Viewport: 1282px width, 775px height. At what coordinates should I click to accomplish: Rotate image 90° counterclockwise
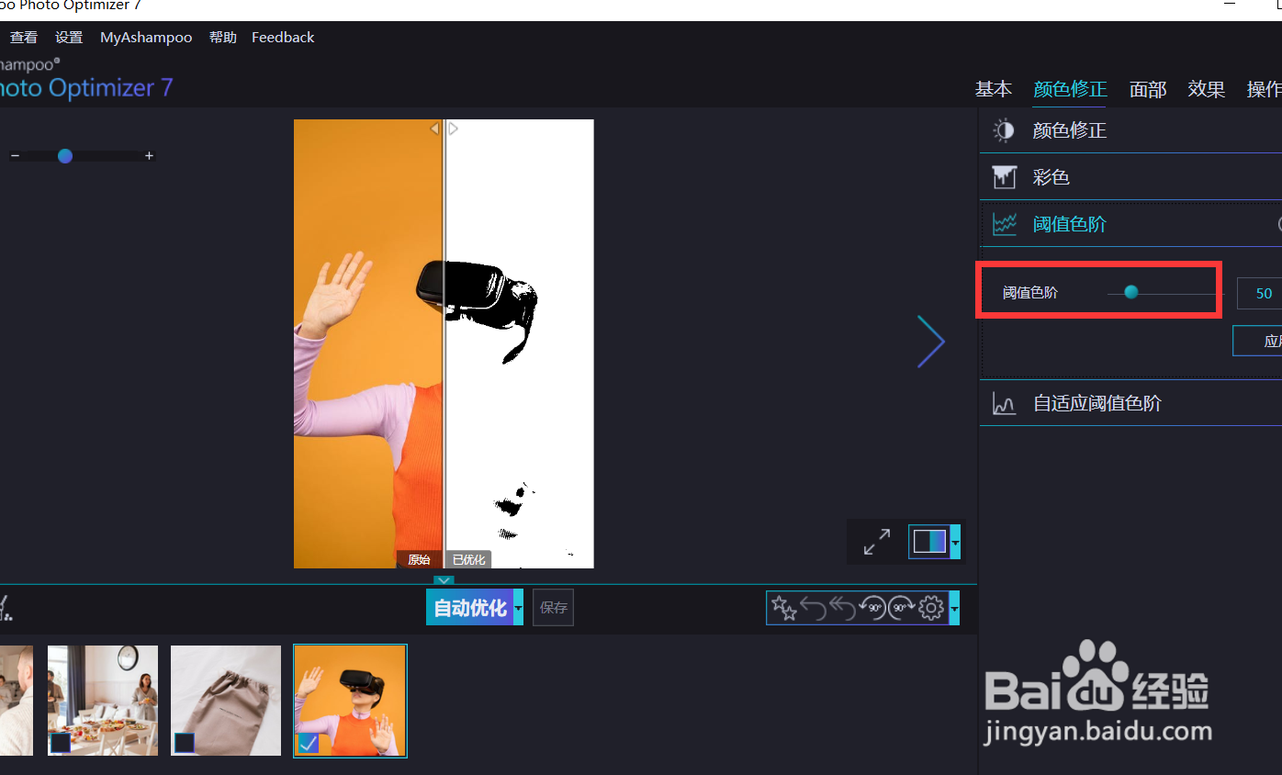click(x=872, y=608)
